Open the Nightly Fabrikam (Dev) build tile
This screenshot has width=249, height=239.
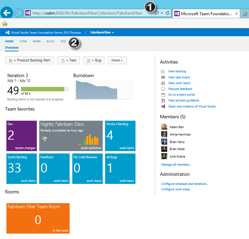coord(71,136)
